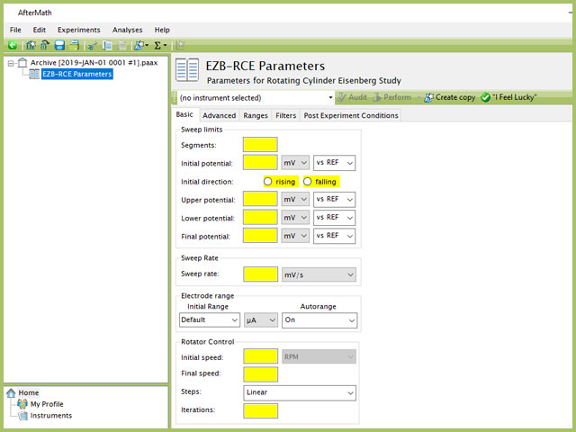Open the Initial Range Default dropdown
This screenshot has width=576, height=432.
click(x=210, y=320)
